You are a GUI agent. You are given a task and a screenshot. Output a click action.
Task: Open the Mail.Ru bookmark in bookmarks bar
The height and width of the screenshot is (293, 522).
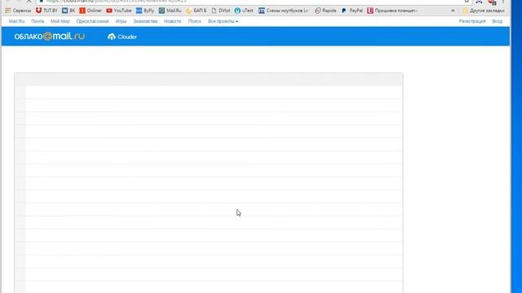tap(170, 11)
